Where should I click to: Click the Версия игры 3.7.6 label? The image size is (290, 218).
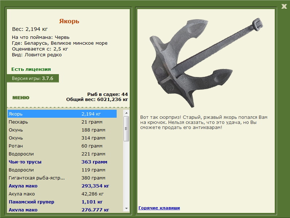click(33, 78)
